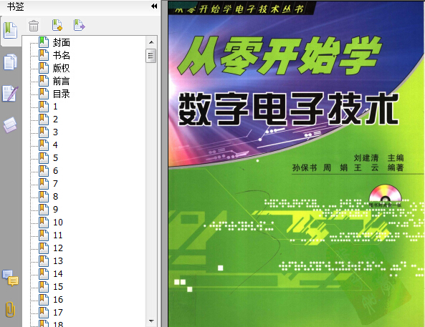Viewport: 425px width, 327px height.
Task: Open the Attachments paperclip panel
Action: [x=10, y=309]
